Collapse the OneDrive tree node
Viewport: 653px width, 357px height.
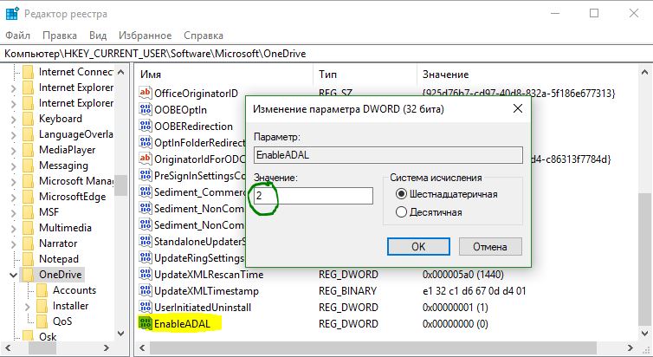(13, 275)
